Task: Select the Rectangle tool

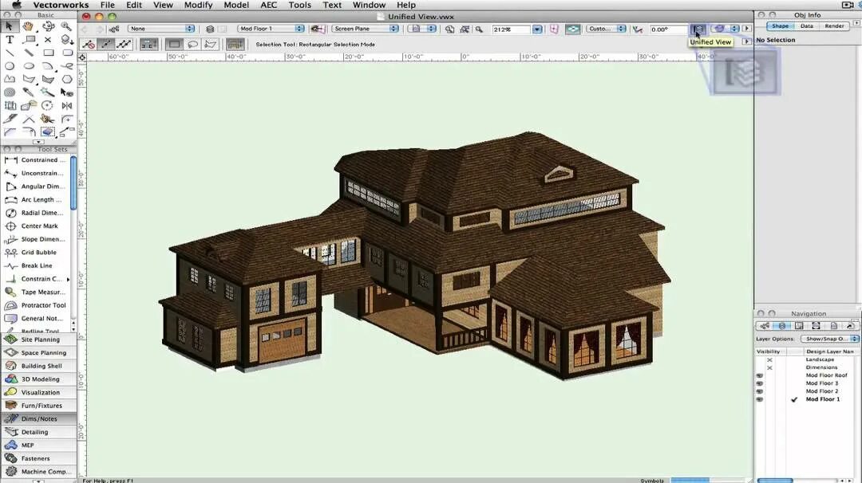Action: (48, 53)
